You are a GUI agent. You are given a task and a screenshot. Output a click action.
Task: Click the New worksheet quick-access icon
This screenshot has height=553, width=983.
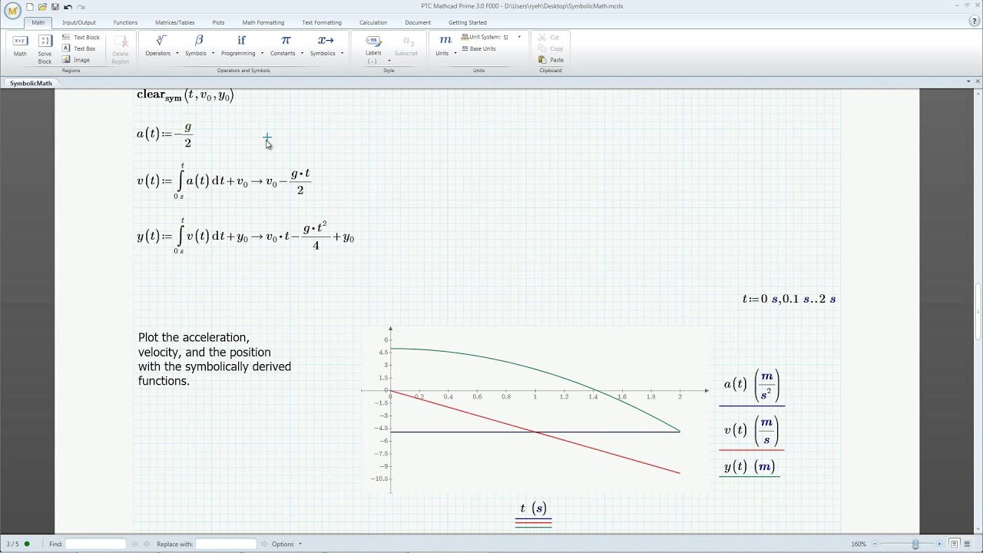30,7
